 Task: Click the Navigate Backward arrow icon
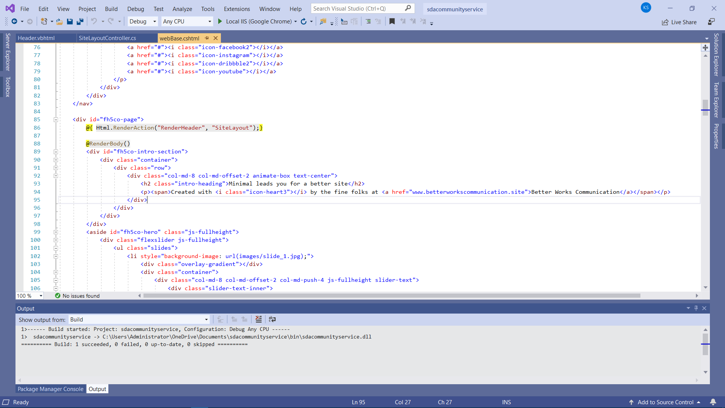point(14,22)
